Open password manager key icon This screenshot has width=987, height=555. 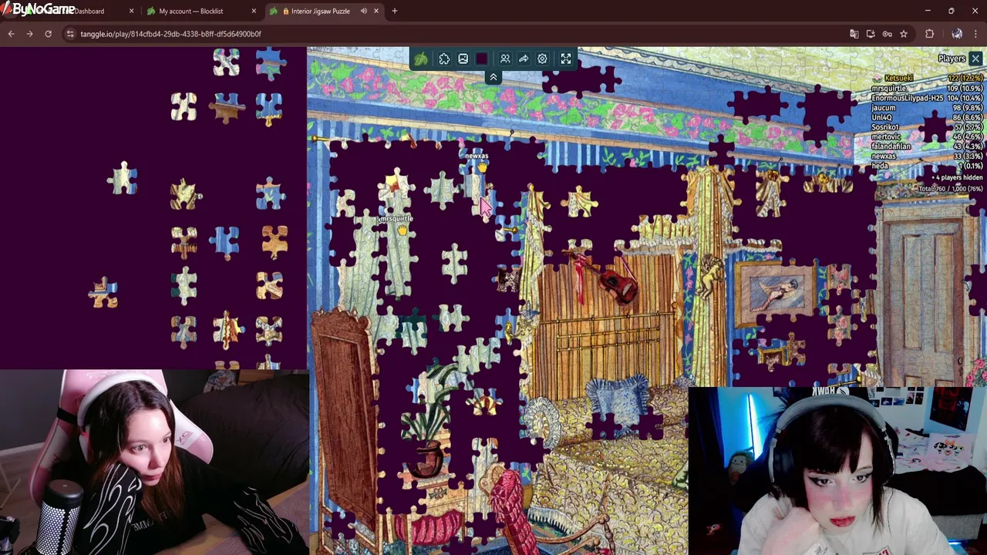coord(888,34)
